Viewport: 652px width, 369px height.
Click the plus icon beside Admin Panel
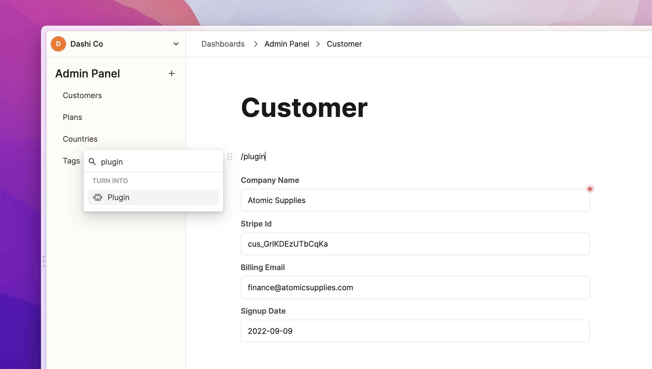171,74
